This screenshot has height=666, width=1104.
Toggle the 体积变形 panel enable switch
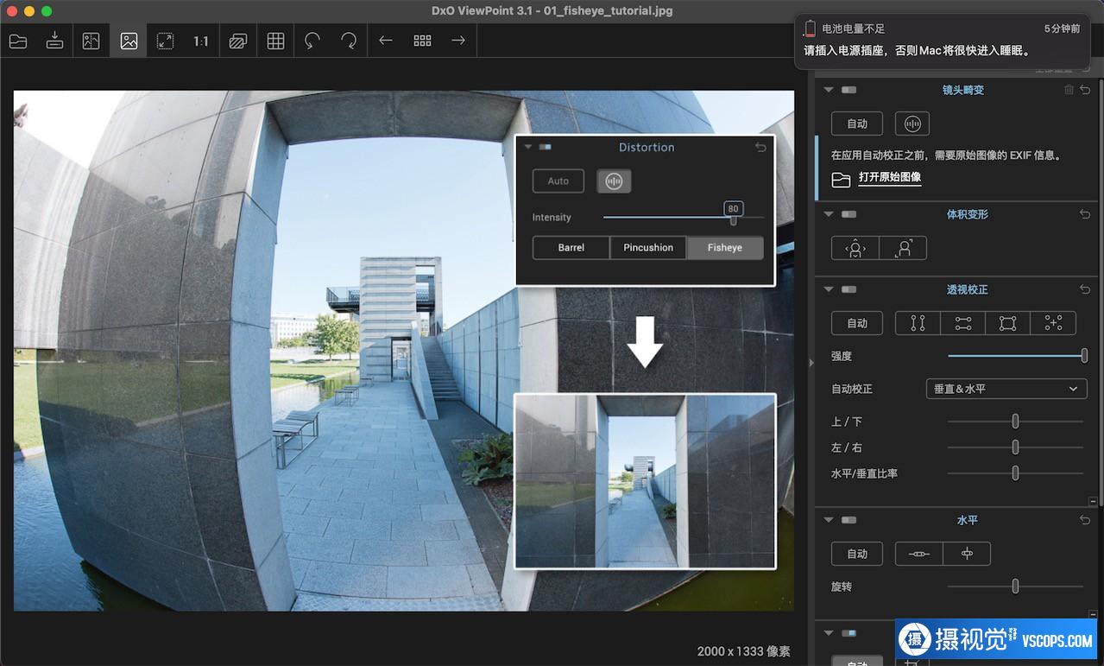[x=849, y=214]
